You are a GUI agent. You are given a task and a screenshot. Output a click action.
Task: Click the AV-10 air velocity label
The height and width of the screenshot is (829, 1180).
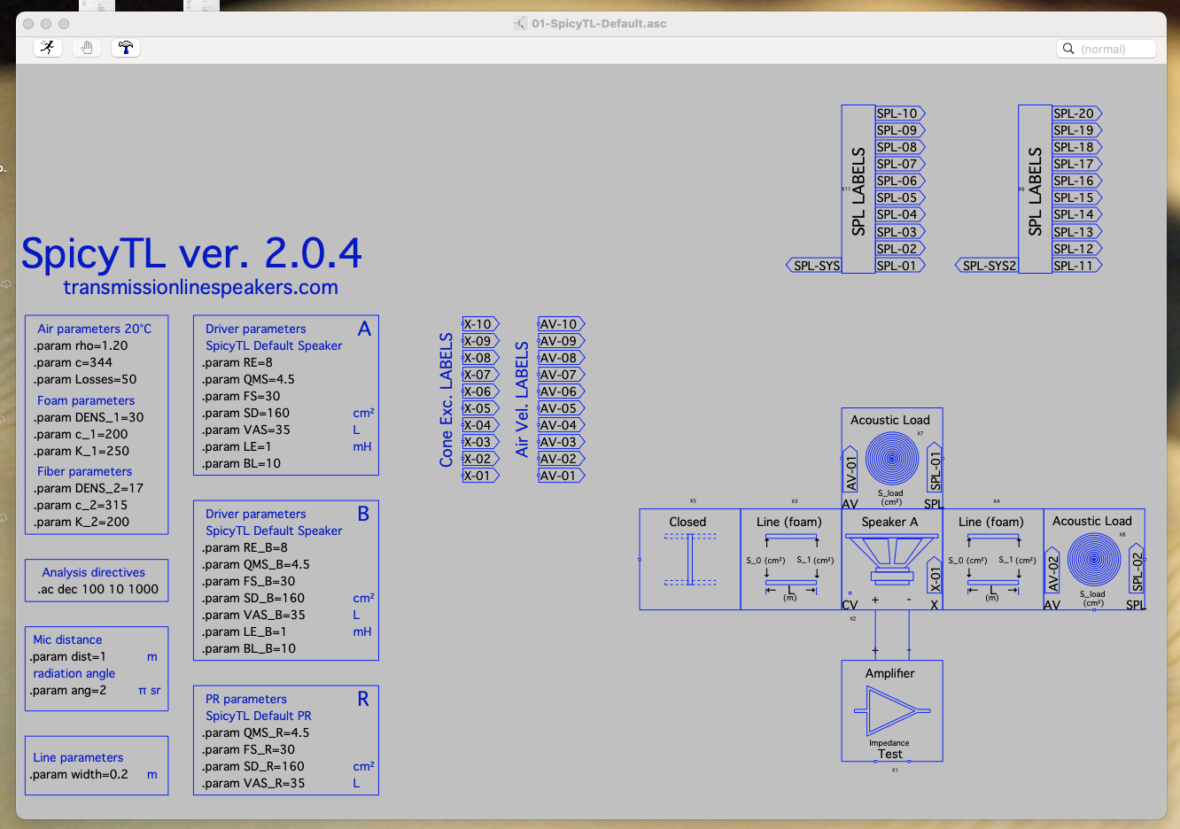pyautogui.click(x=562, y=324)
